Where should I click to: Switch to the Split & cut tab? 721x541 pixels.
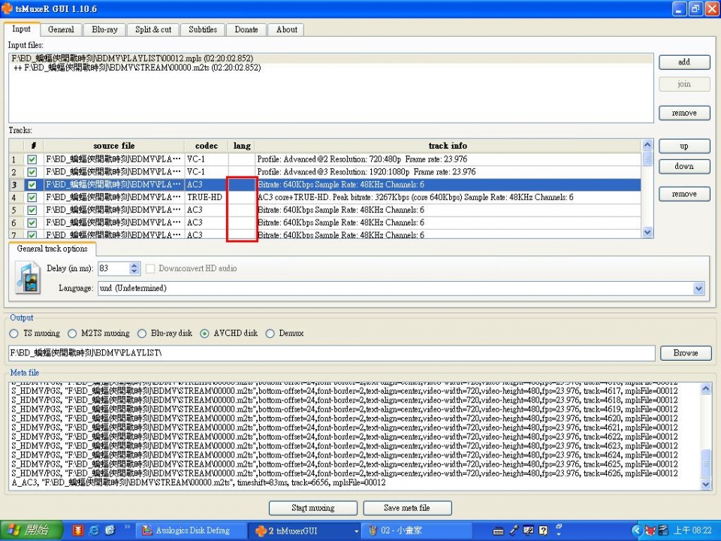[x=153, y=30]
